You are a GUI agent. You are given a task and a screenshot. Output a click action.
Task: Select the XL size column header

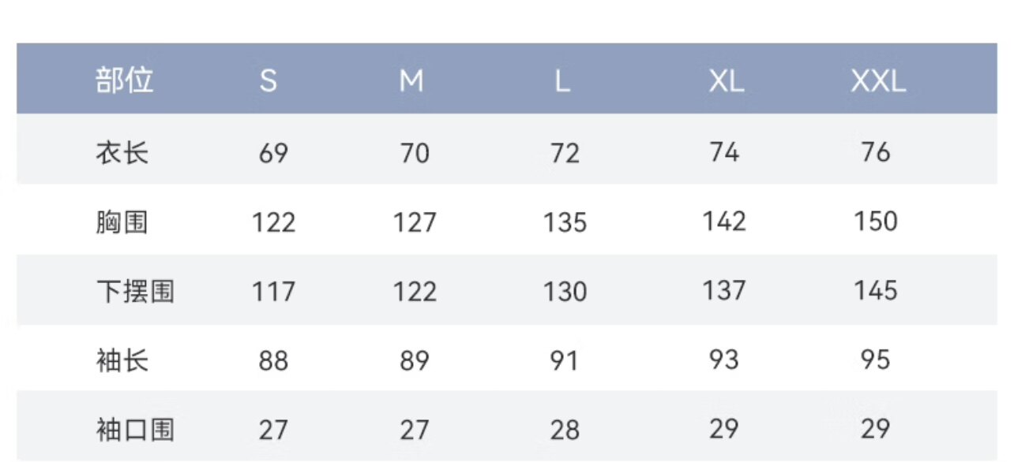(726, 81)
